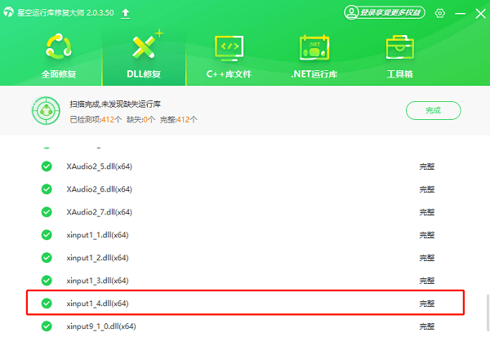Switch to the DLL修复 tab
The width and height of the screenshot is (490, 337).
[144, 57]
